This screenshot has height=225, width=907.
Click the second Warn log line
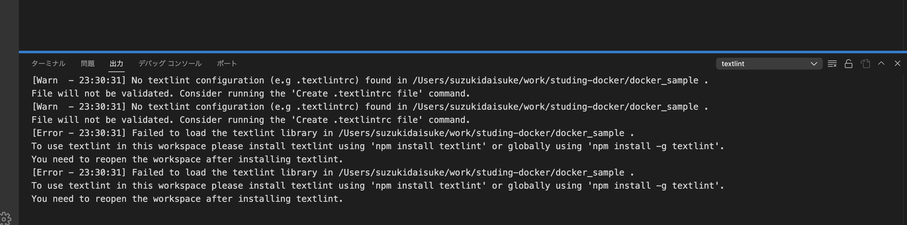pos(370,107)
